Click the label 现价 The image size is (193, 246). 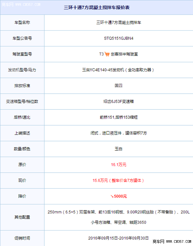(x=22, y=181)
